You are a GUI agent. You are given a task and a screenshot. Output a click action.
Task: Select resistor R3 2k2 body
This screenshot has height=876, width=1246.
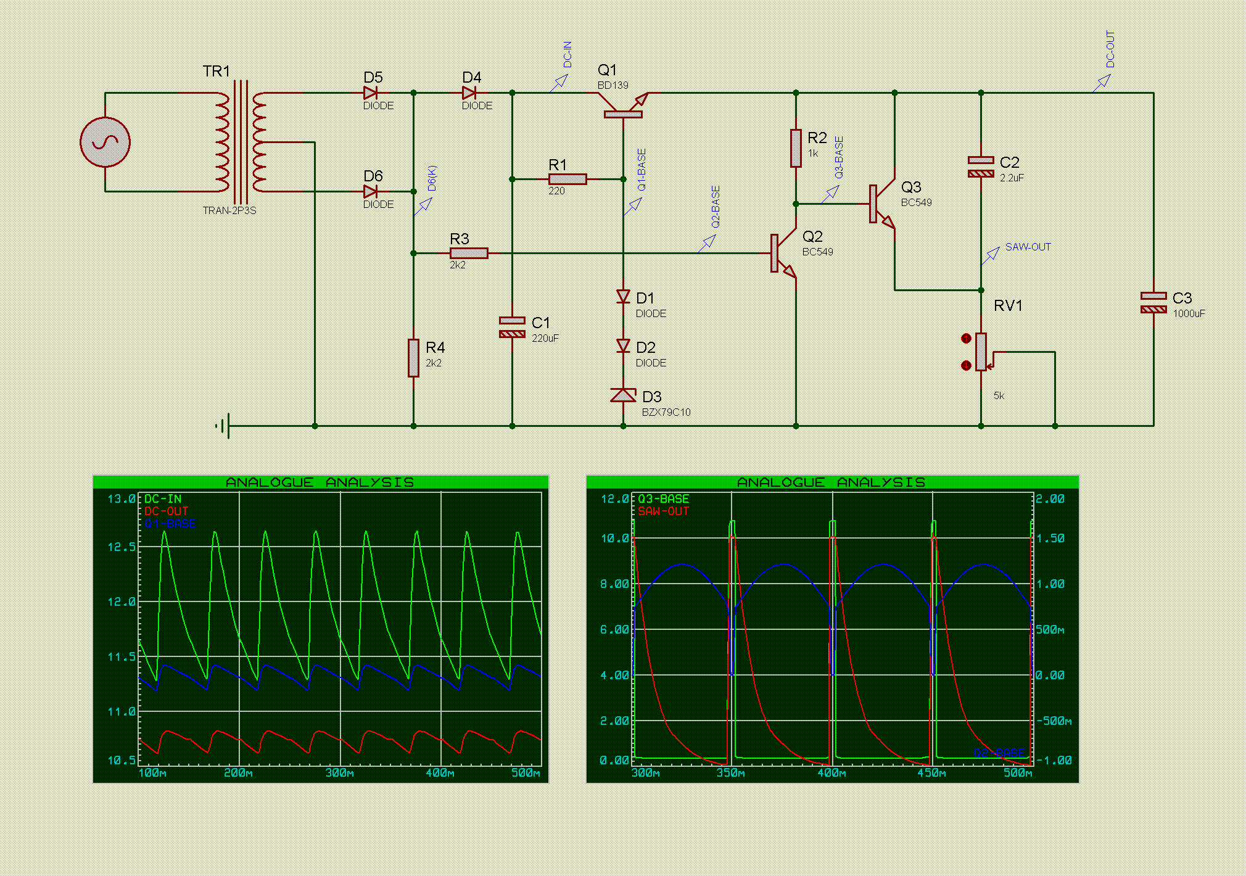pos(469,254)
